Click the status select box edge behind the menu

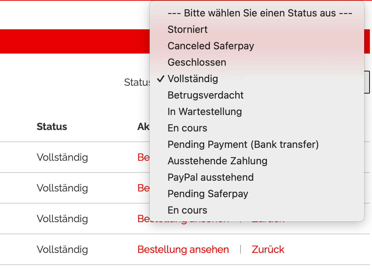[368, 82]
